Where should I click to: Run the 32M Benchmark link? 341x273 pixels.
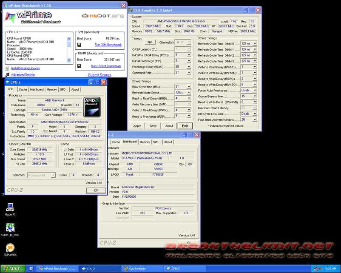[108, 45]
